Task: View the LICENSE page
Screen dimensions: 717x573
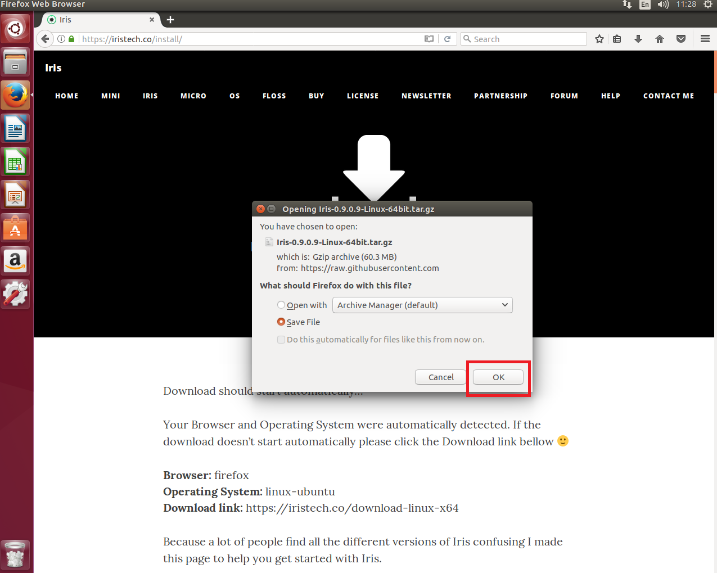Action: (x=363, y=96)
